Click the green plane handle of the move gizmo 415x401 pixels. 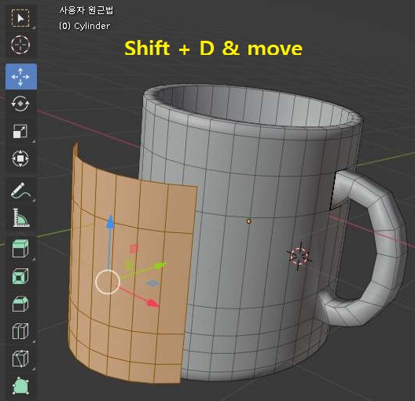(130, 264)
